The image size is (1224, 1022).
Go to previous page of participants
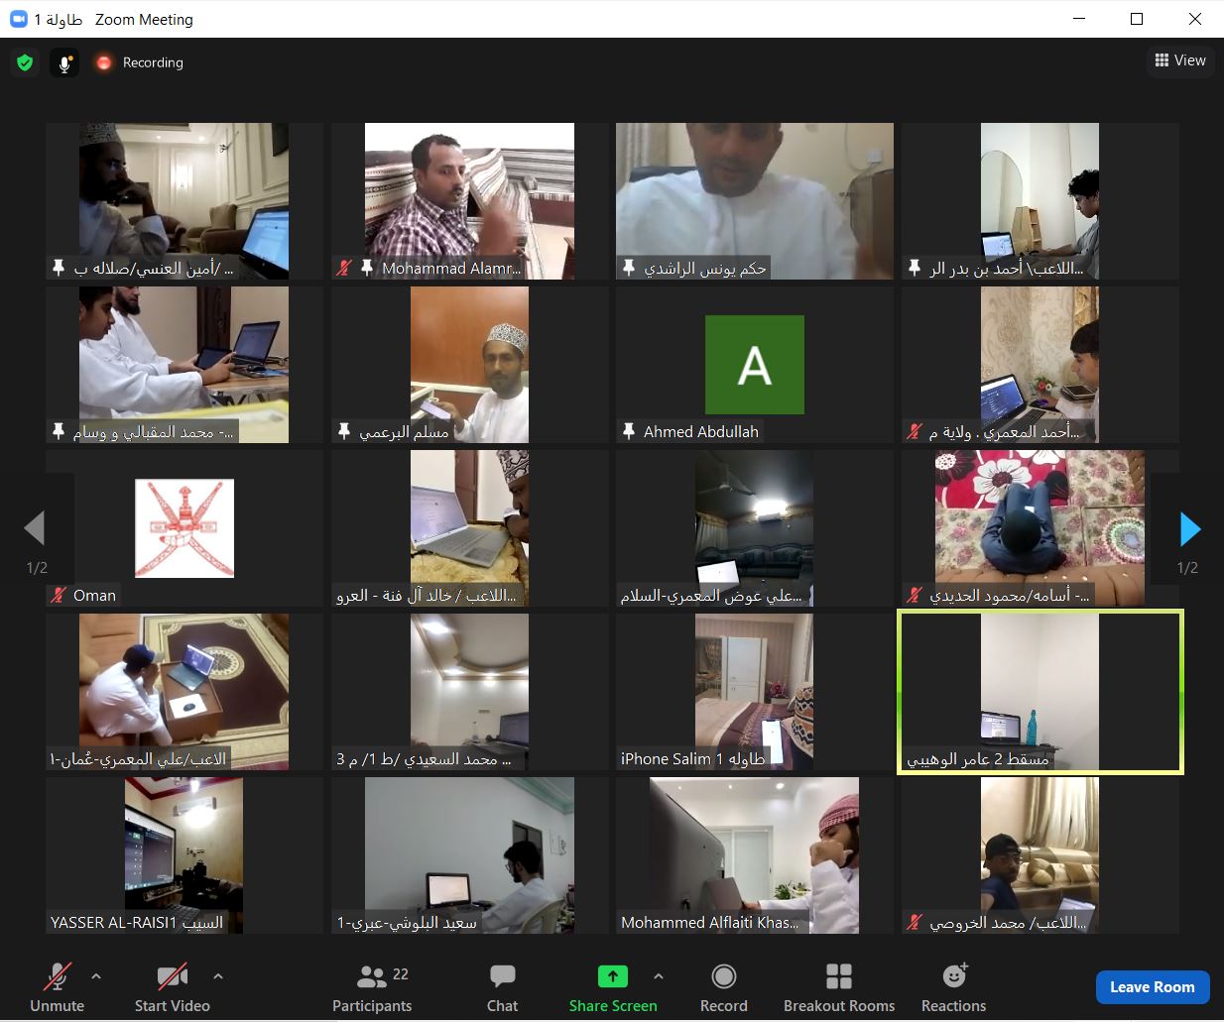click(x=35, y=529)
